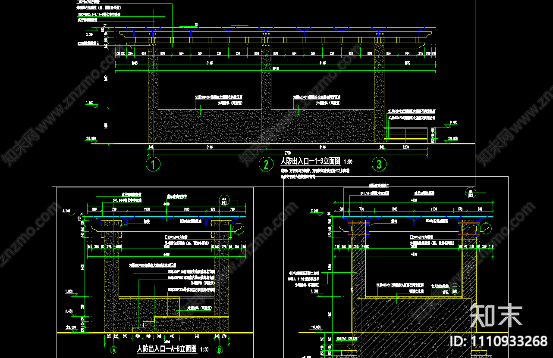
Task: Click axis bubble number 1
Action: click(153, 164)
